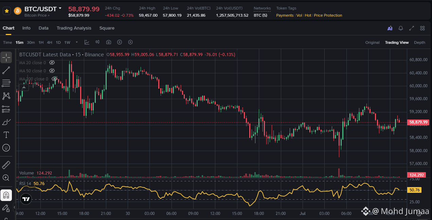Open the emoji sticker tool

click(x=6, y=148)
